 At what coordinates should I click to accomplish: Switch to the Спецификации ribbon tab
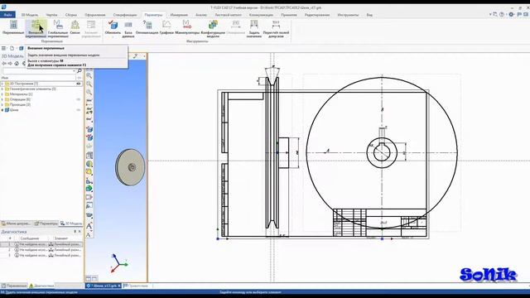(x=125, y=15)
